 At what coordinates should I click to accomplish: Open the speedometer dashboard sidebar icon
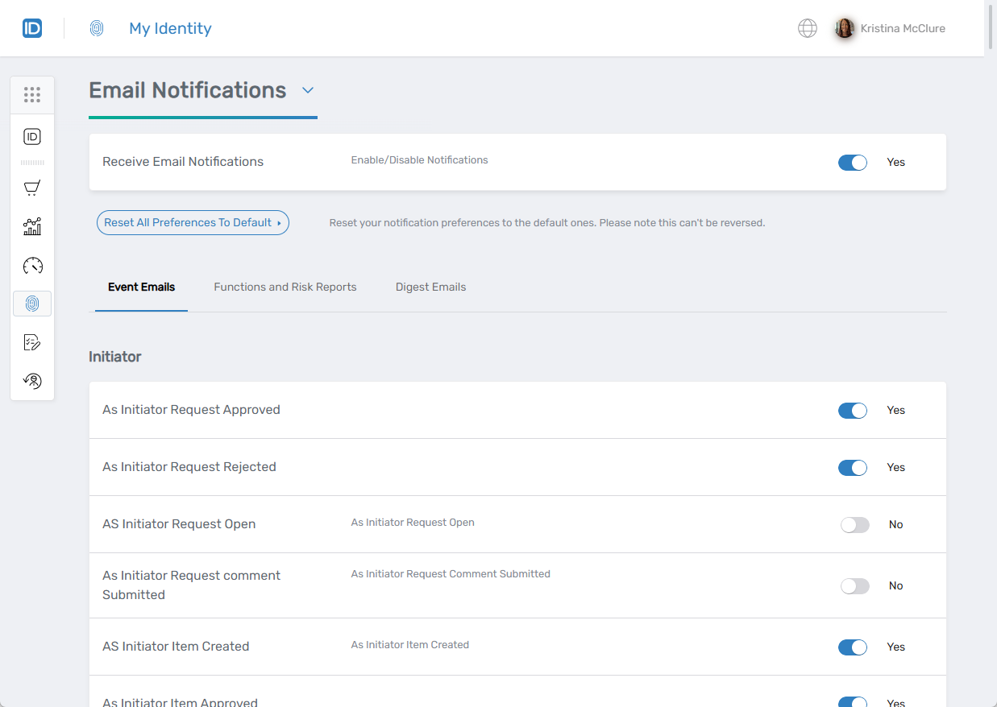32,266
